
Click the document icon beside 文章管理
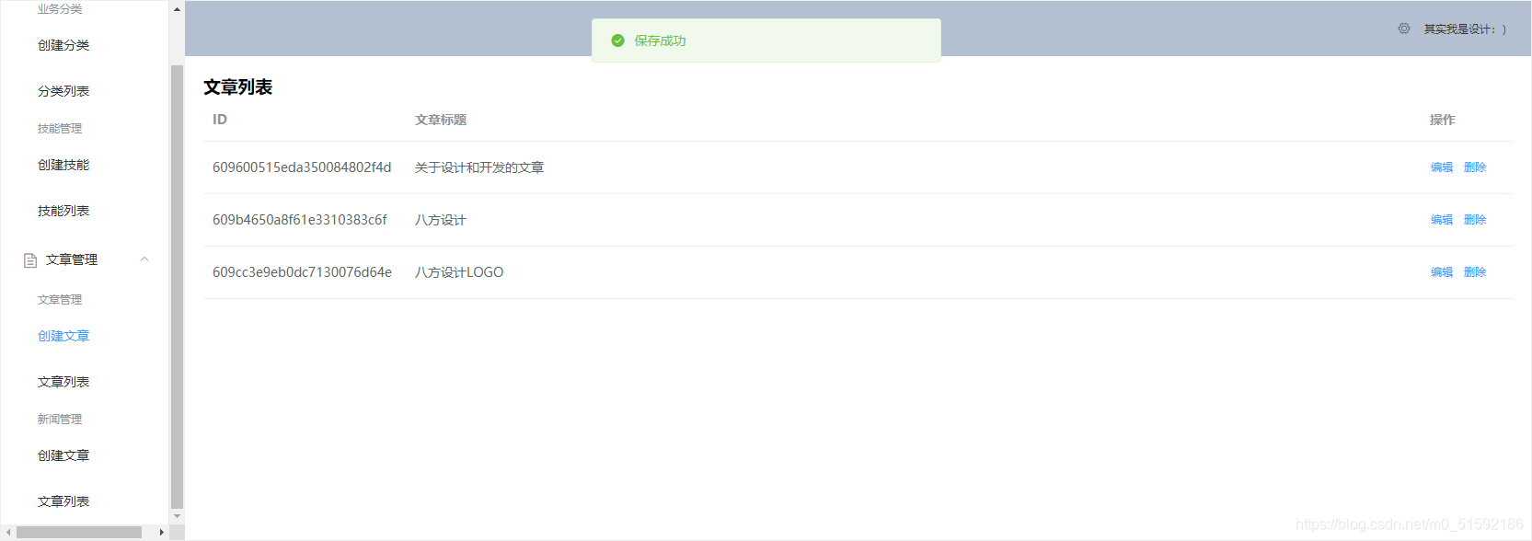(30, 260)
